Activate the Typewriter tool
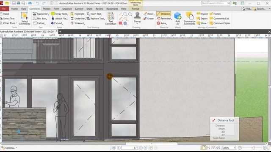The image size is (271, 152). coord(41,14)
